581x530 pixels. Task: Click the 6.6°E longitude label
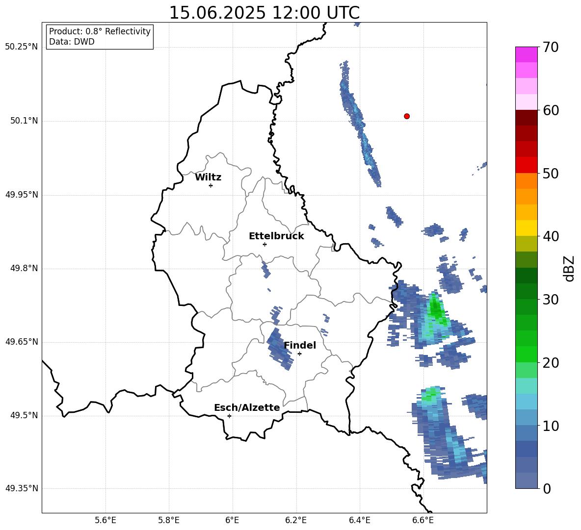(x=423, y=520)
